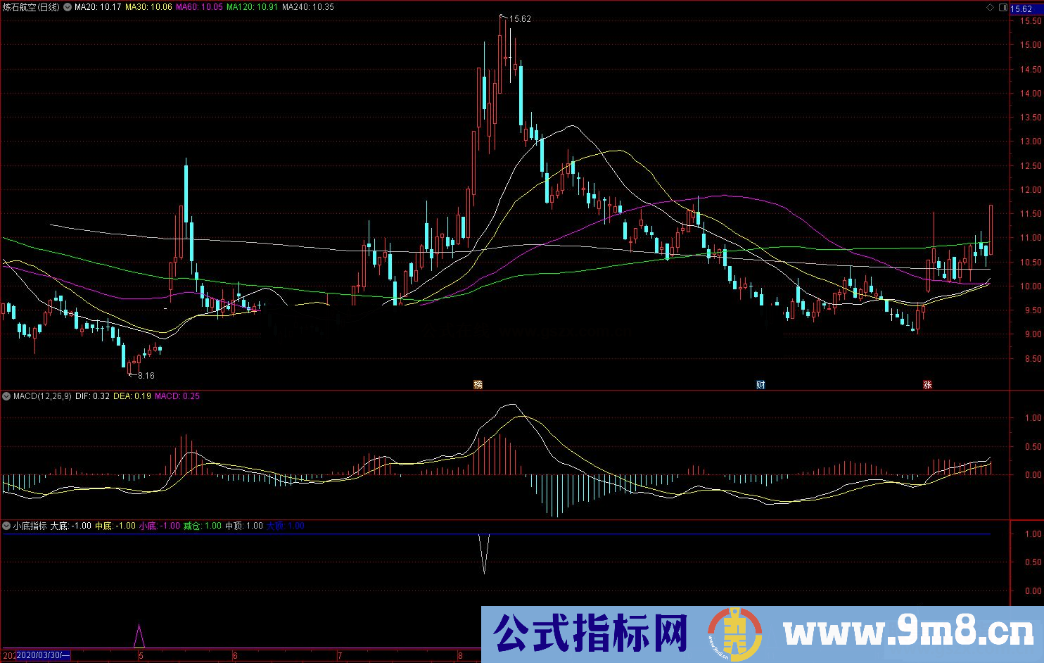This screenshot has width=1044, height=663.
Task: Click the magenta 小底 signal spike
Action: [139, 636]
